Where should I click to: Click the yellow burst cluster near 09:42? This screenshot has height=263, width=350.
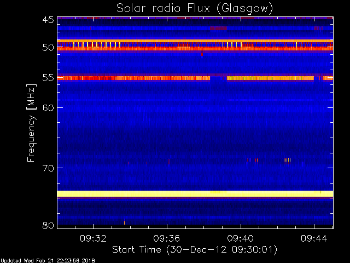point(287,160)
